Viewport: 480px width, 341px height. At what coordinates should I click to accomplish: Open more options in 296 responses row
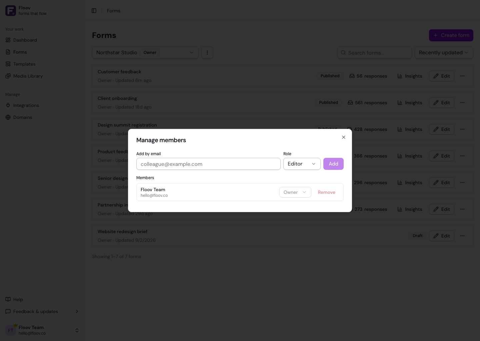(462, 182)
